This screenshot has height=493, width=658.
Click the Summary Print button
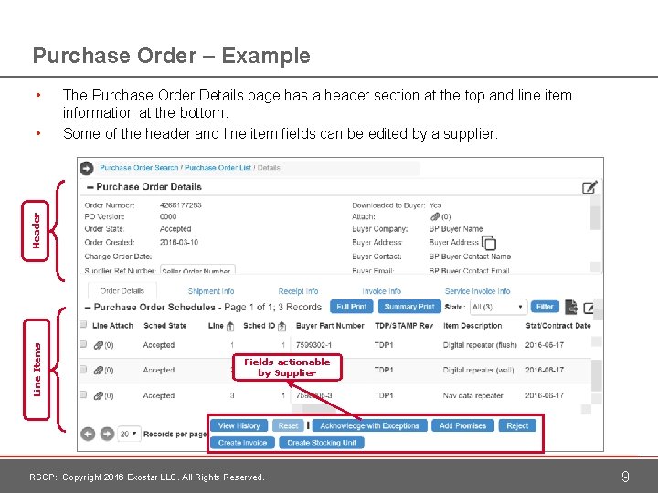(x=409, y=307)
